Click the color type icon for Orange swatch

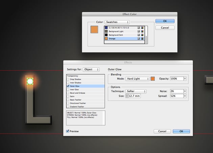pyautogui.click(x=139, y=39)
